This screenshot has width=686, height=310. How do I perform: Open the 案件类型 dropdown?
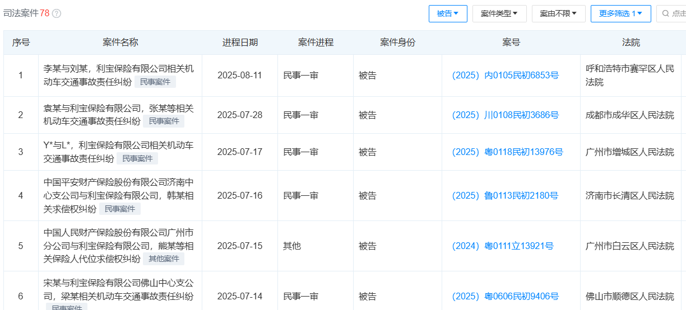click(x=499, y=13)
